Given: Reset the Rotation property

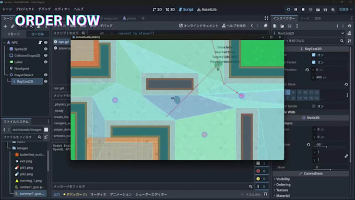Looking at the screenshot, I should (x=309, y=145).
